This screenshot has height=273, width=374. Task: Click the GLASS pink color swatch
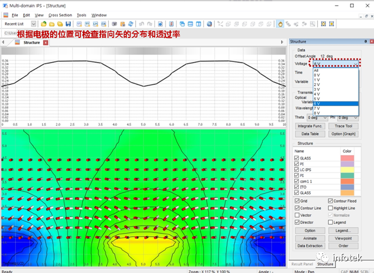[x=347, y=158]
